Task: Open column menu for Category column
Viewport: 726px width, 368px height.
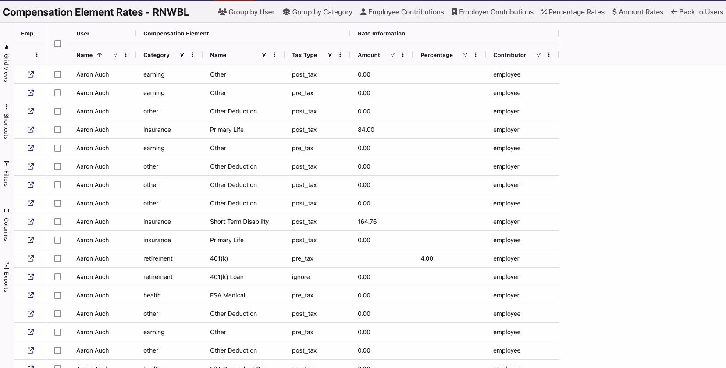Action: click(192, 55)
